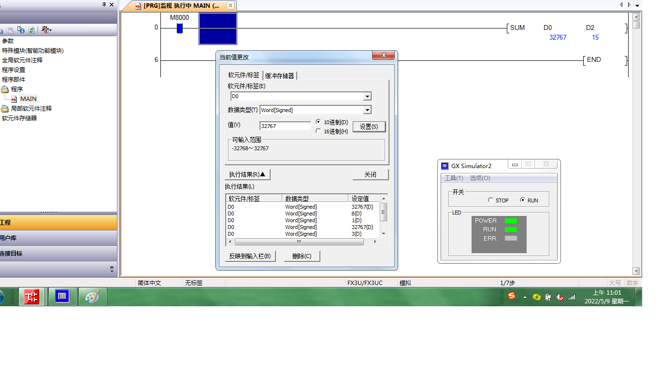Open the 数据类型 data type dropdown

367,110
